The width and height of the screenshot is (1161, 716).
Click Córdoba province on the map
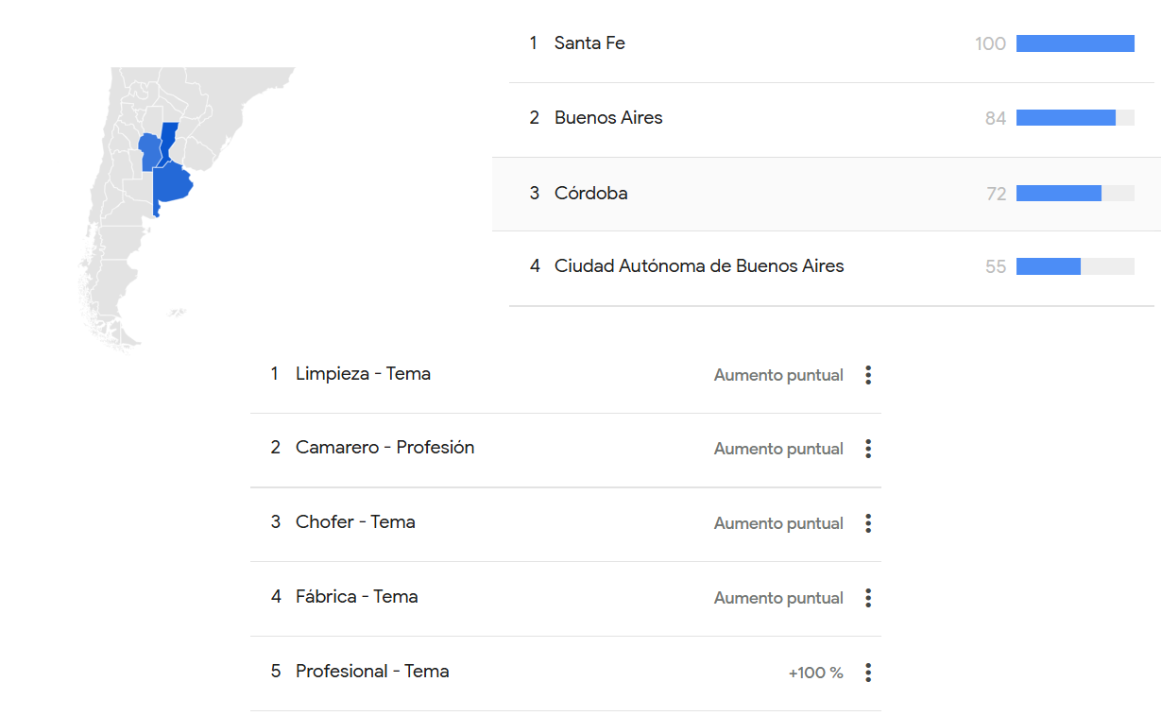[x=148, y=151]
